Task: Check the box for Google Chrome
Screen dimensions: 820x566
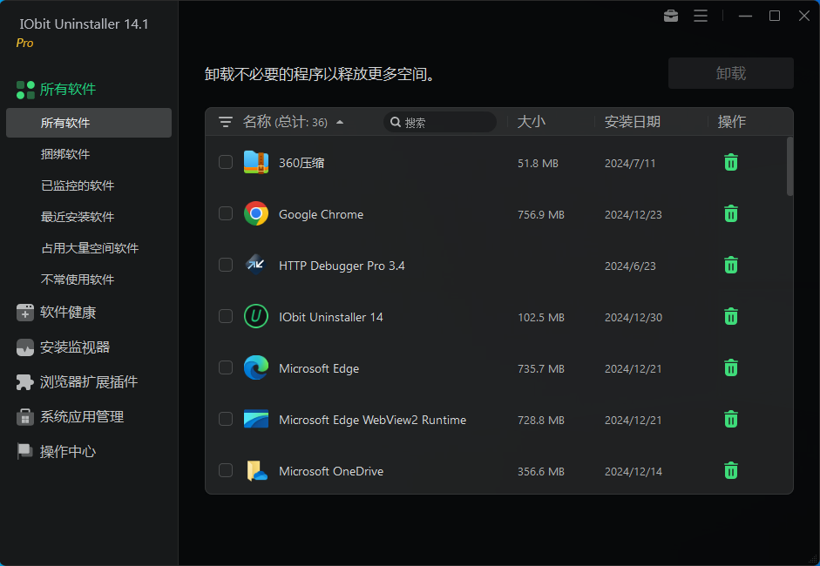Action: 226,213
